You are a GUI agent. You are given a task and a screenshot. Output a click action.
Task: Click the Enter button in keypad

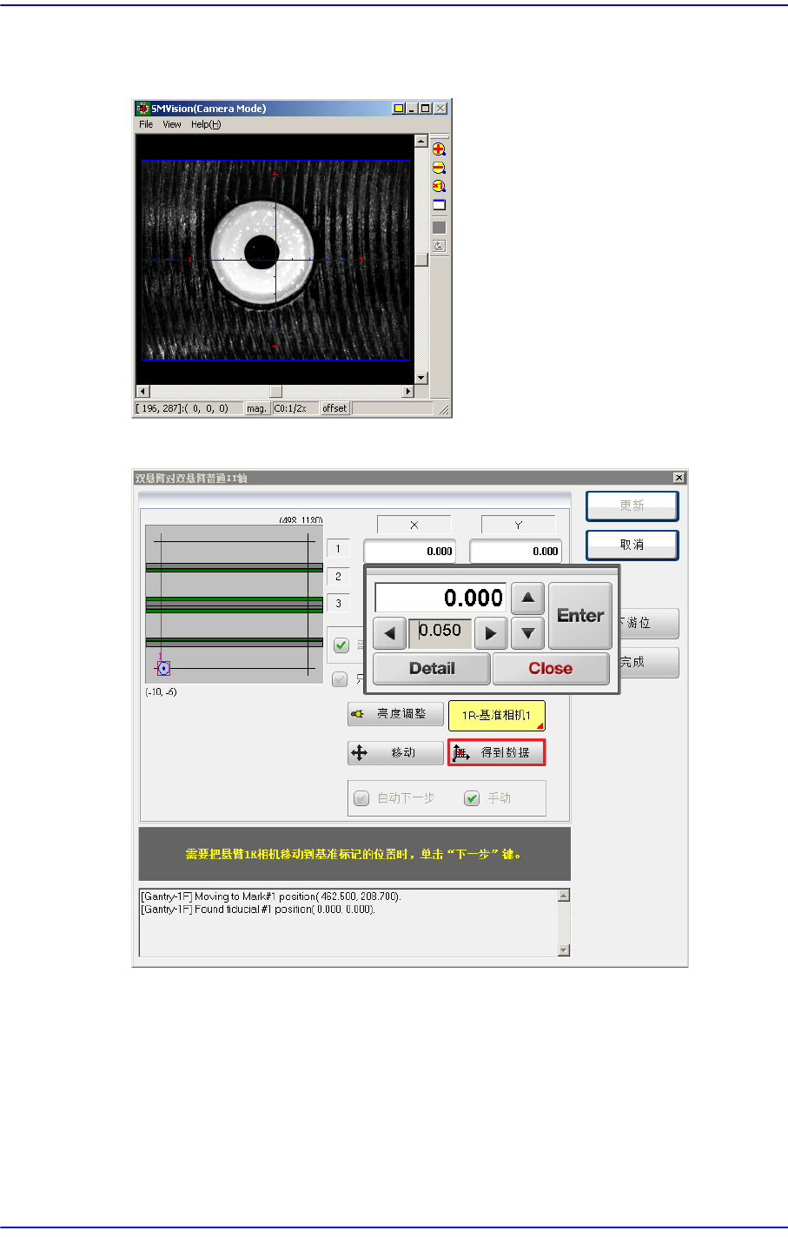tap(580, 616)
